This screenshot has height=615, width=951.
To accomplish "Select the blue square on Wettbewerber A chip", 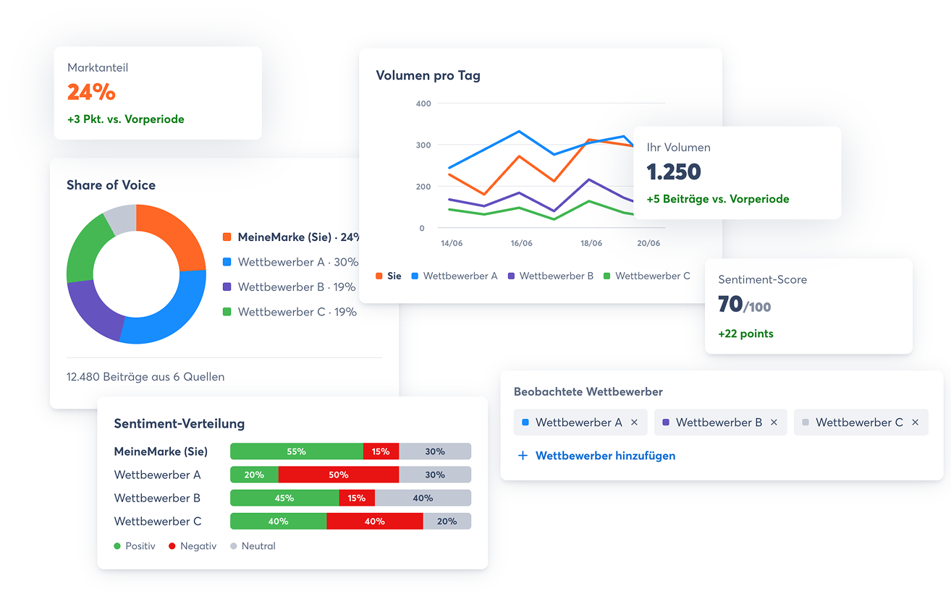I will [x=525, y=422].
